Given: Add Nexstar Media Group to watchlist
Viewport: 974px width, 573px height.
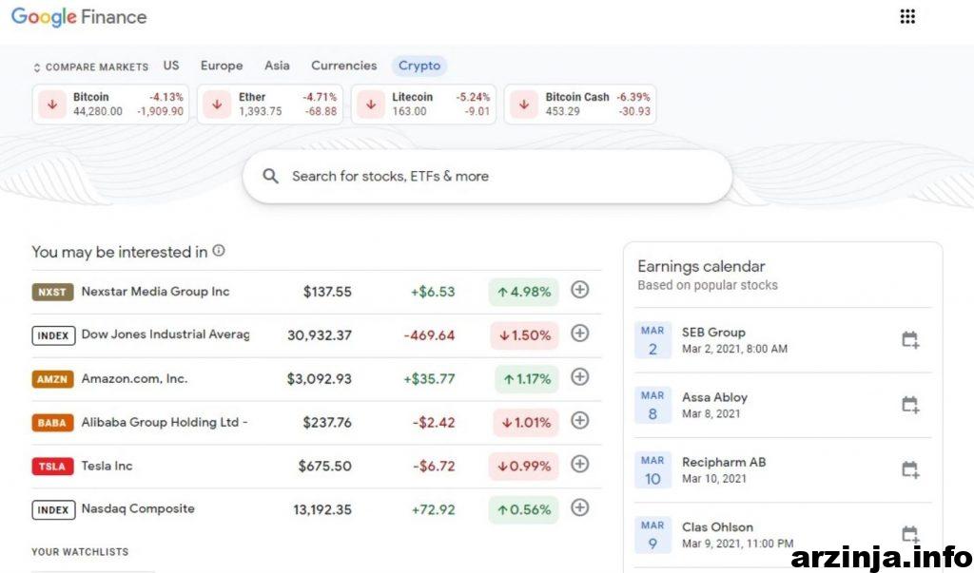Looking at the screenshot, I should [x=579, y=290].
